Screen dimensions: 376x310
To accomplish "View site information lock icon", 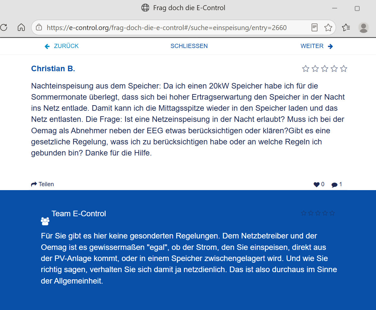I will [x=39, y=27].
